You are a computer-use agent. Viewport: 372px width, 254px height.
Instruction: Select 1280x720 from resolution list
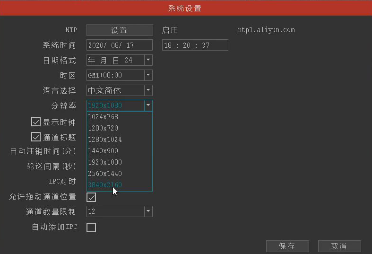103,128
